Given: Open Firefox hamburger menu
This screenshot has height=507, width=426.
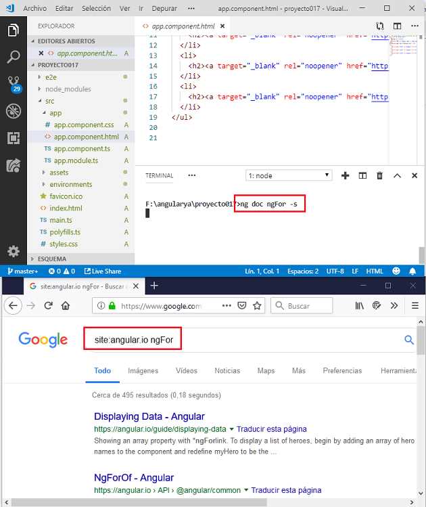Looking at the screenshot, I should tap(415, 305).
